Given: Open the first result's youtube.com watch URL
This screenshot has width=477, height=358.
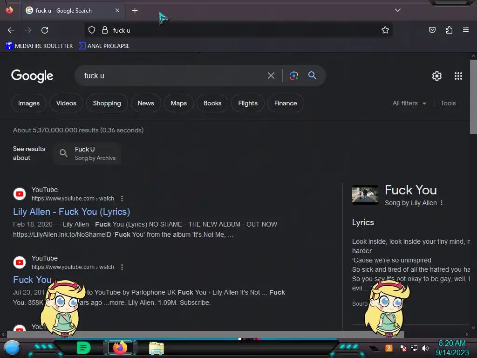Looking at the screenshot, I should (73, 199).
